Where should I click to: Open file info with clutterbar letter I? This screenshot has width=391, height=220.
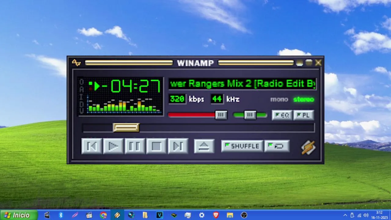pyautogui.click(x=82, y=97)
